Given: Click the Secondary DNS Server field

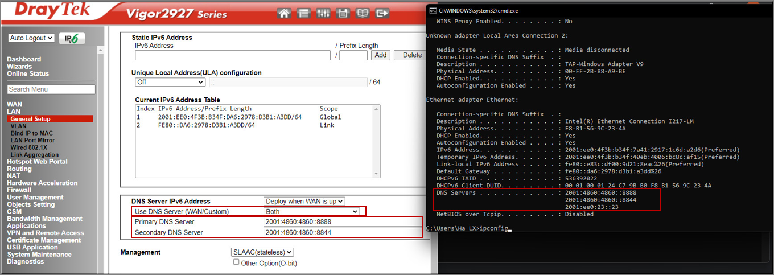Looking at the screenshot, I should point(343,232).
